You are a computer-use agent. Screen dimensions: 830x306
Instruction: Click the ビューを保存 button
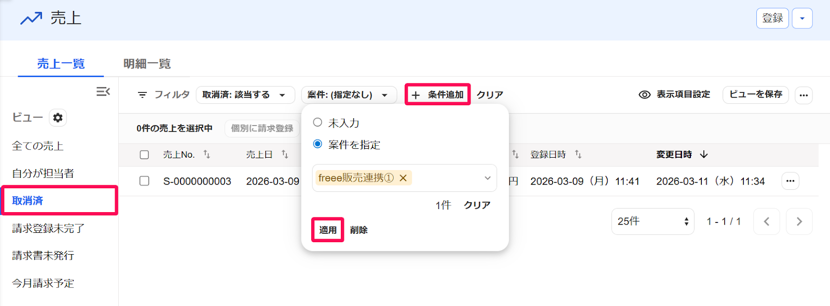point(756,94)
